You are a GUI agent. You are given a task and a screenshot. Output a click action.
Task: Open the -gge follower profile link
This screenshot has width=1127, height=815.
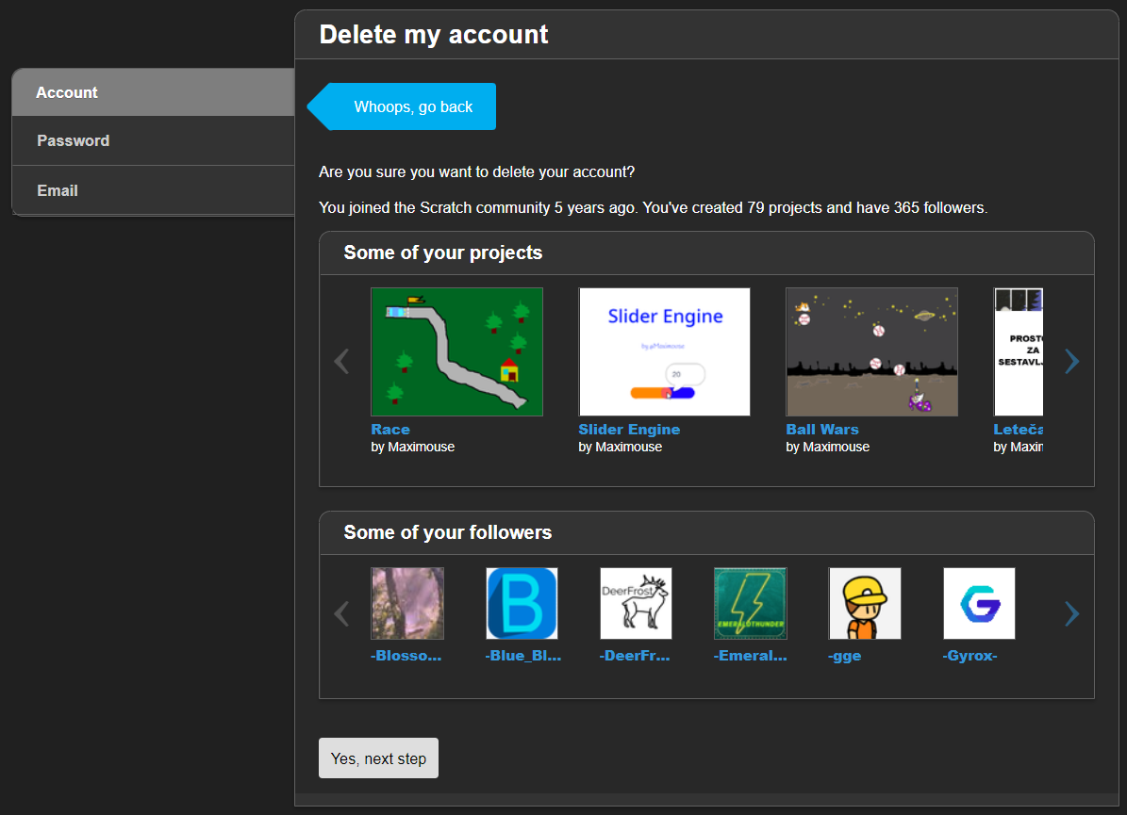844,657
